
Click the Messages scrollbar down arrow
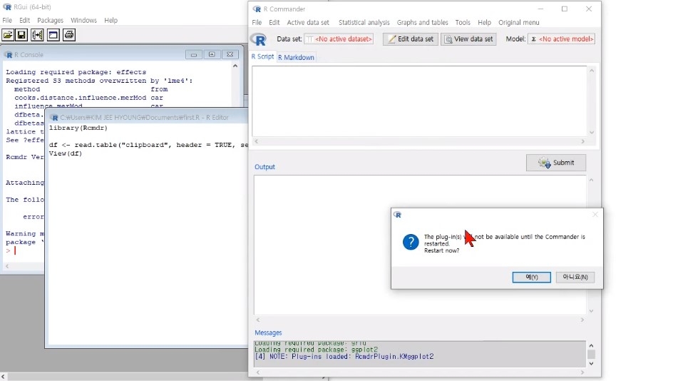(x=591, y=363)
